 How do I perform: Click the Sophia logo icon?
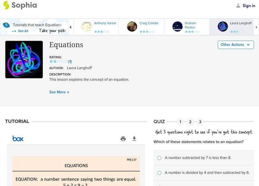(x=6, y=5)
